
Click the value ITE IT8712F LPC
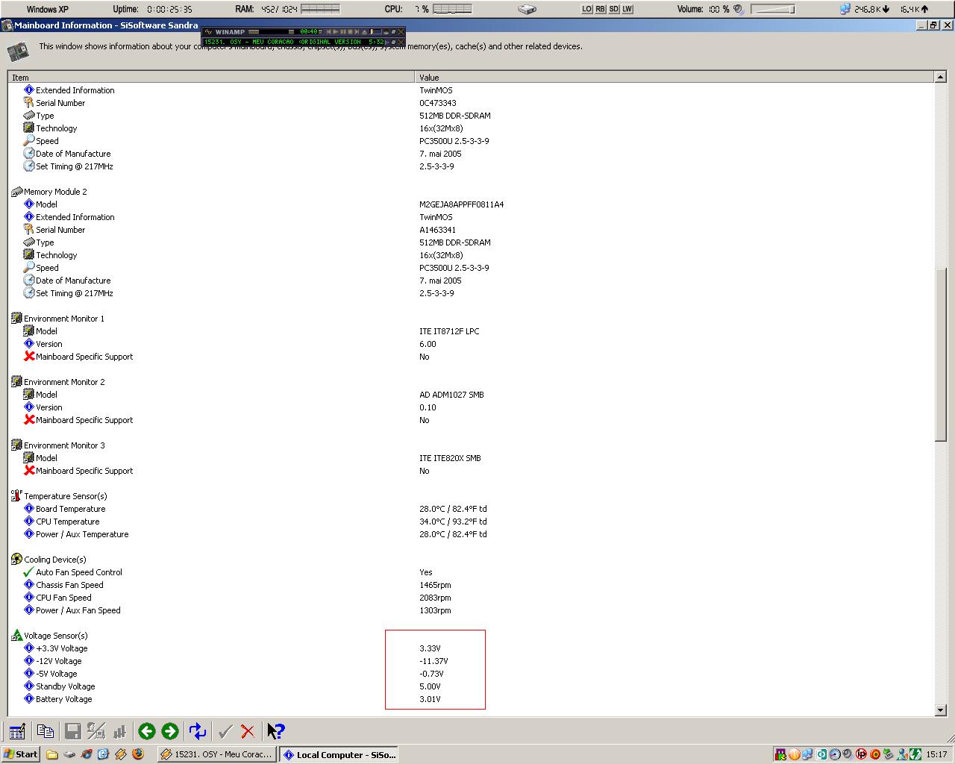(x=449, y=331)
